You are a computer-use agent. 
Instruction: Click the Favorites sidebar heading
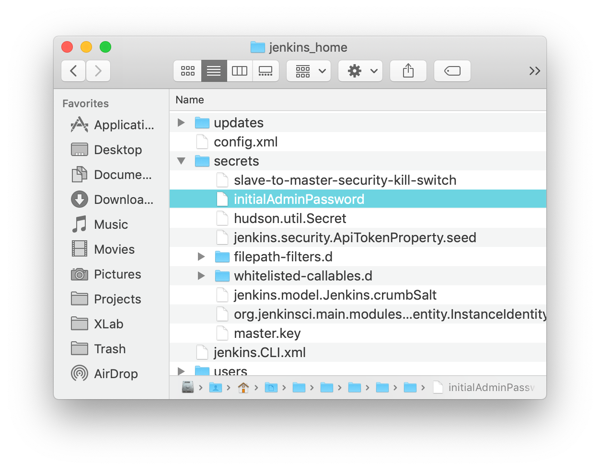point(86,103)
